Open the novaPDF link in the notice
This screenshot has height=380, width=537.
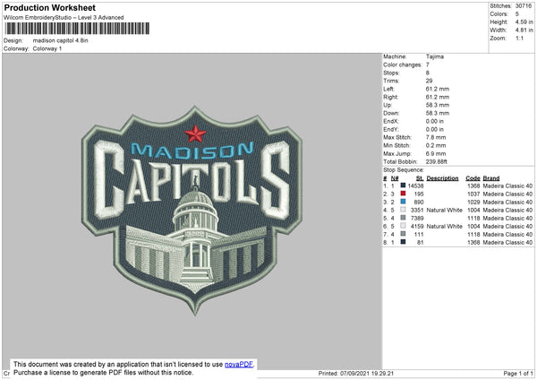(x=239, y=364)
